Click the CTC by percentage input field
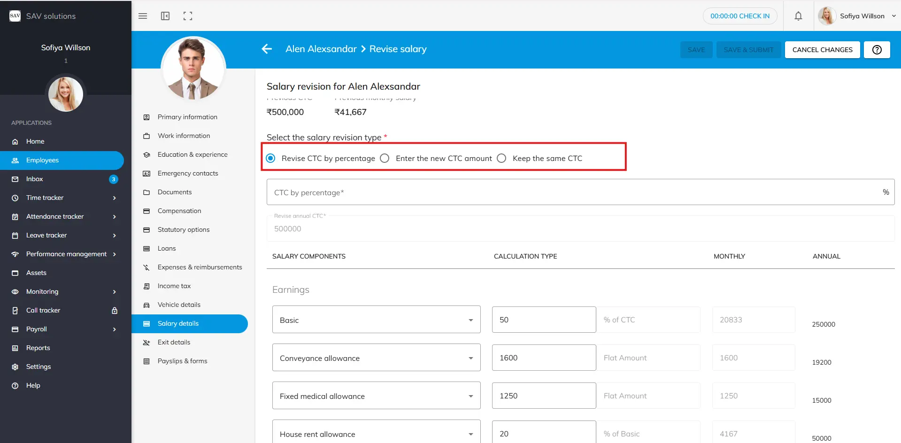 (573, 192)
